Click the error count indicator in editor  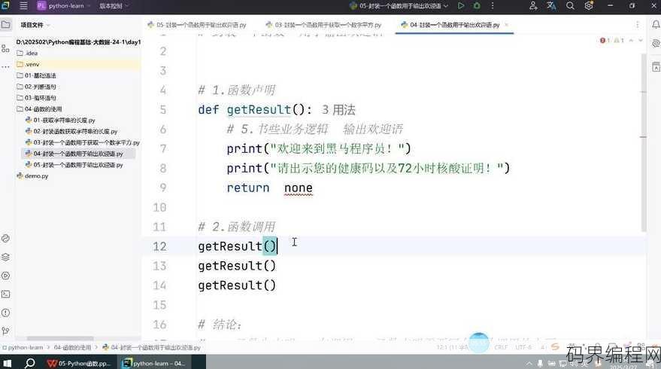[x=605, y=41]
